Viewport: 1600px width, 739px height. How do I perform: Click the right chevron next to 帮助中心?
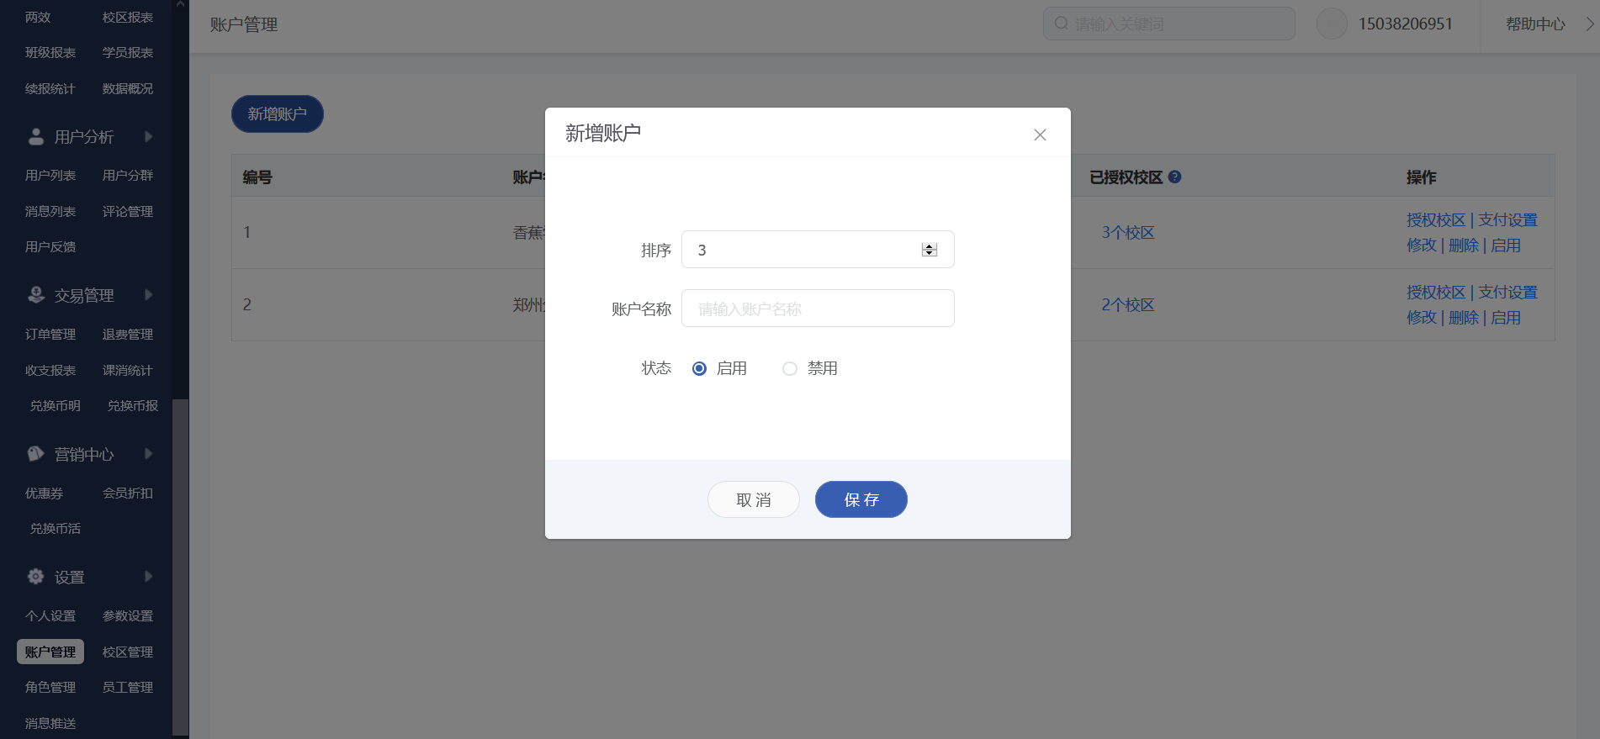pyautogui.click(x=1590, y=24)
